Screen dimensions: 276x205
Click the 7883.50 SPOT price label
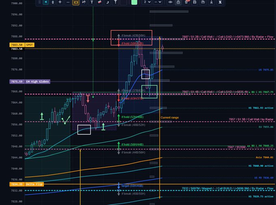[x=22, y=45]
